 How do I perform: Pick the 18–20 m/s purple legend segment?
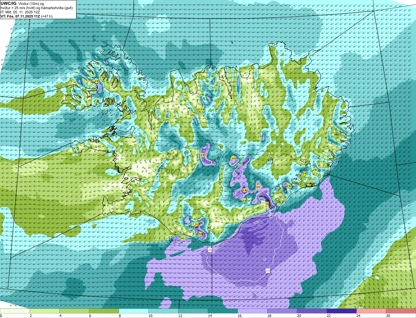[x=282, y=311]
